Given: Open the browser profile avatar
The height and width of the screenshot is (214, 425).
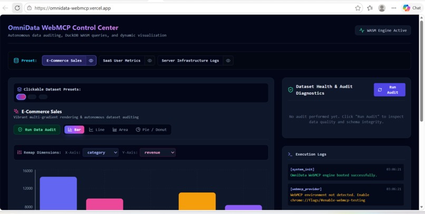Looking at the screenshot, I should pos(382,8).
